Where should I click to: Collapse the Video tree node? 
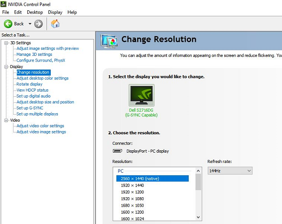[6, 120]
